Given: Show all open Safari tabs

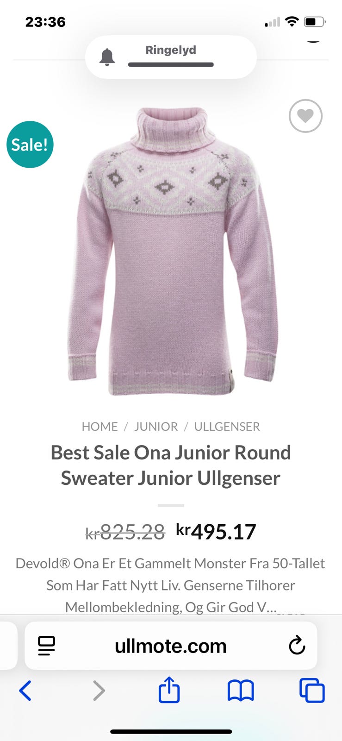Looking at the screenshot, I should (x=312, y=691).
